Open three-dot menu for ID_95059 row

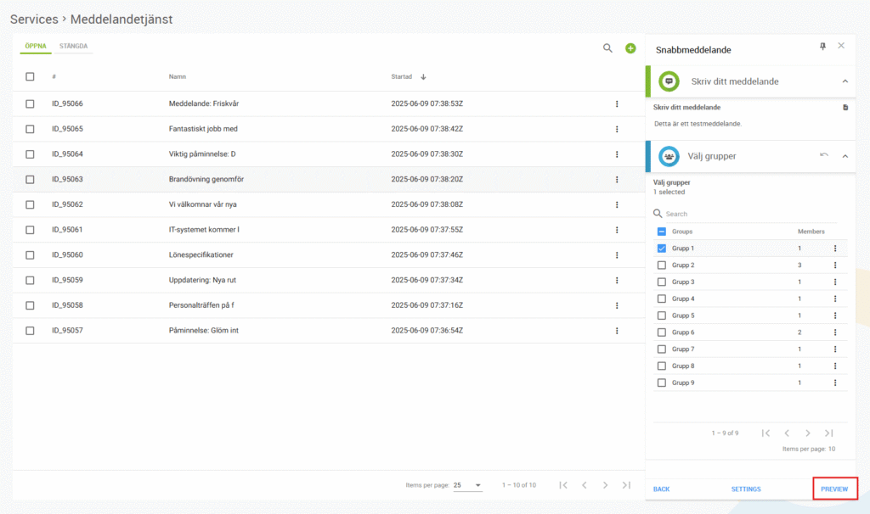tap(617, 280)
